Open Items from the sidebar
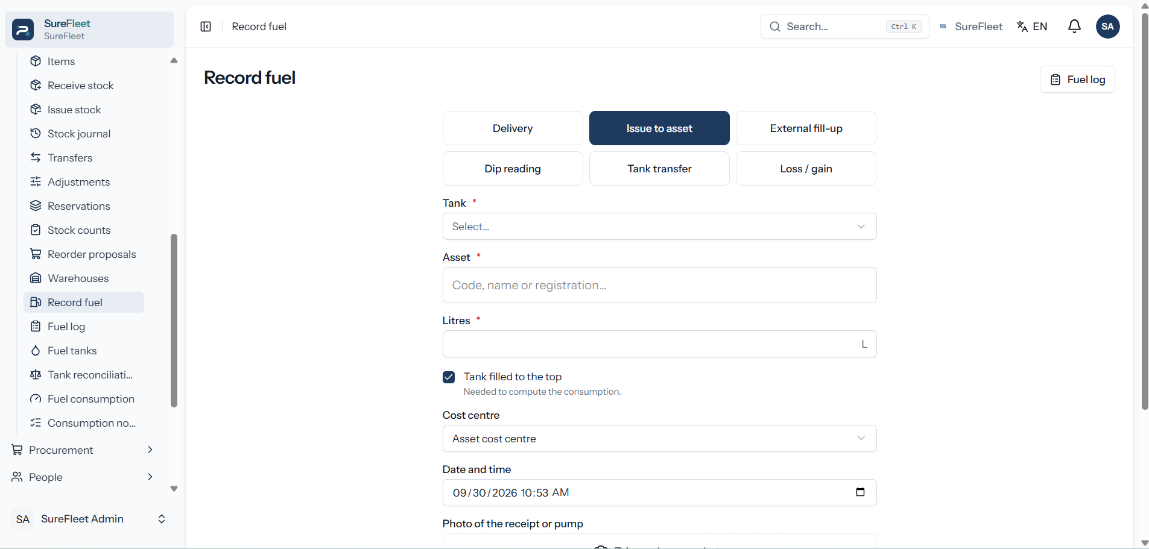1149x549 pixels. [84, 61]
